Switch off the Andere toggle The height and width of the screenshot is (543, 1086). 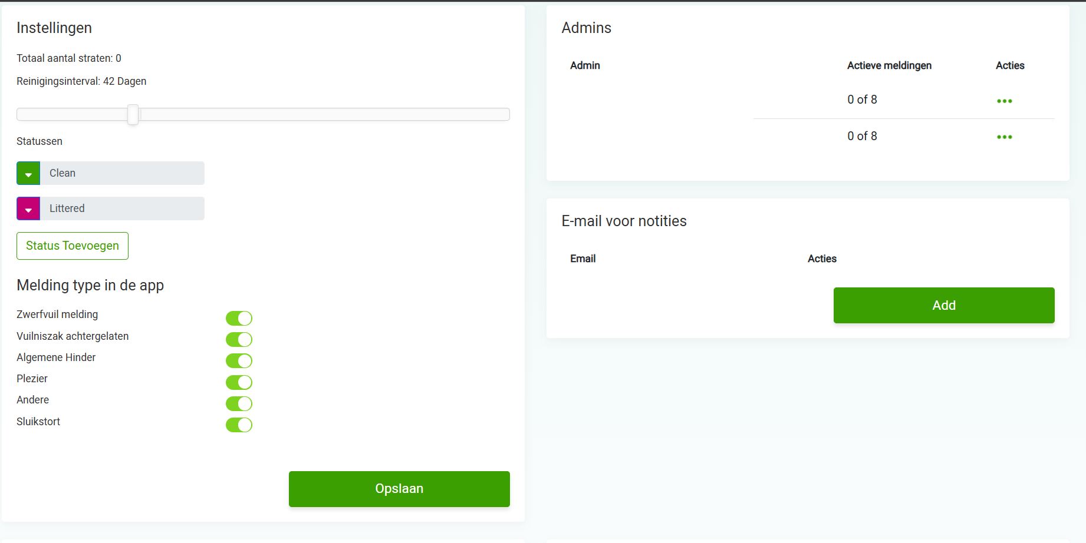(239, 403)
